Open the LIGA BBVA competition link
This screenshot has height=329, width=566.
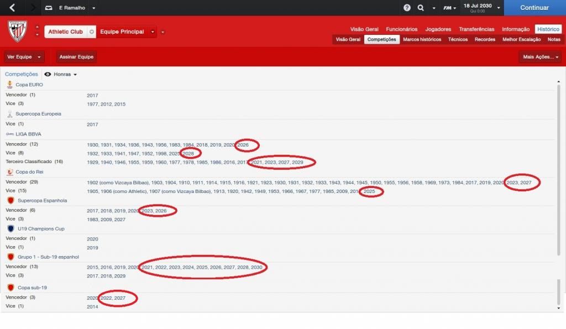tap(28, 134)
